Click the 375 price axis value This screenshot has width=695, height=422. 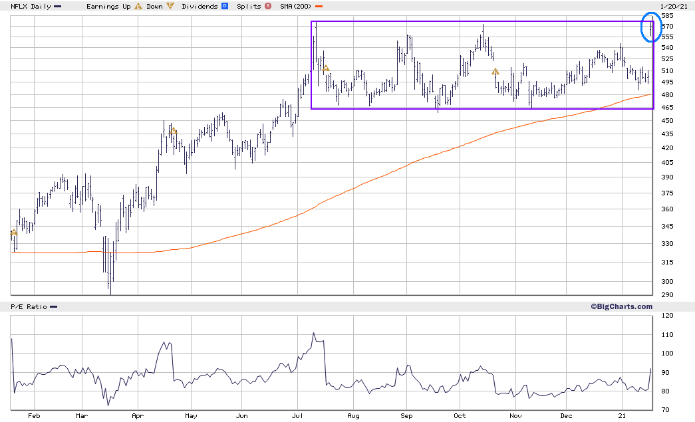tap(668, 193)
